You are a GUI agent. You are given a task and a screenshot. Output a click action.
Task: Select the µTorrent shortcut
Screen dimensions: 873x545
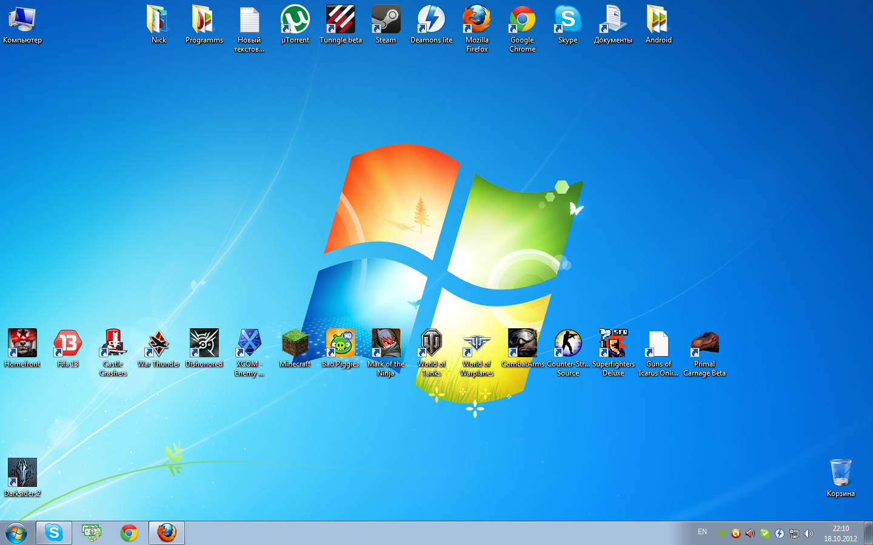[x=295, y=24]
